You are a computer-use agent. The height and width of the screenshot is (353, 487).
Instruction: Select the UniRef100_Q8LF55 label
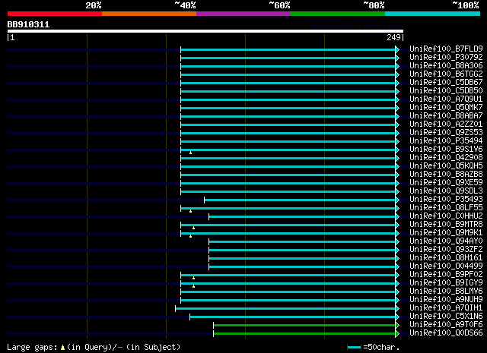(446, 208)
